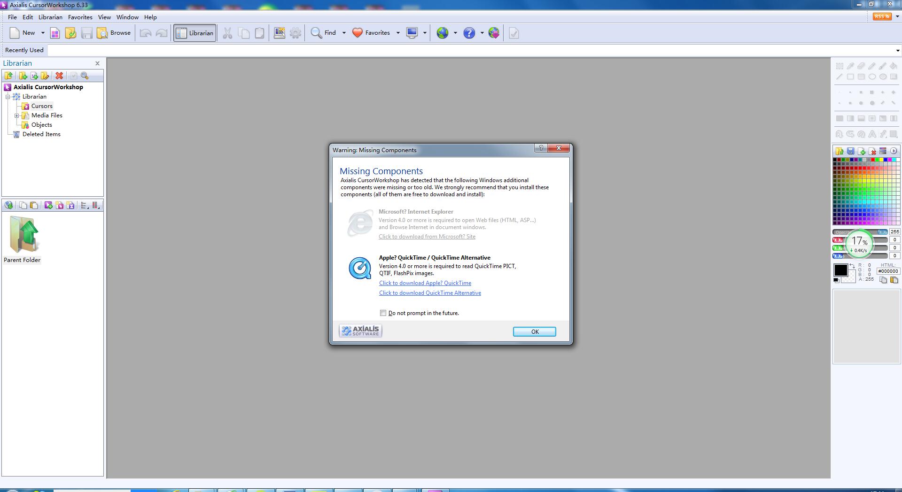Viewport: 902px width, 492px height.
Task: Enable Do not prompt in the future
Action: point(383,313)
